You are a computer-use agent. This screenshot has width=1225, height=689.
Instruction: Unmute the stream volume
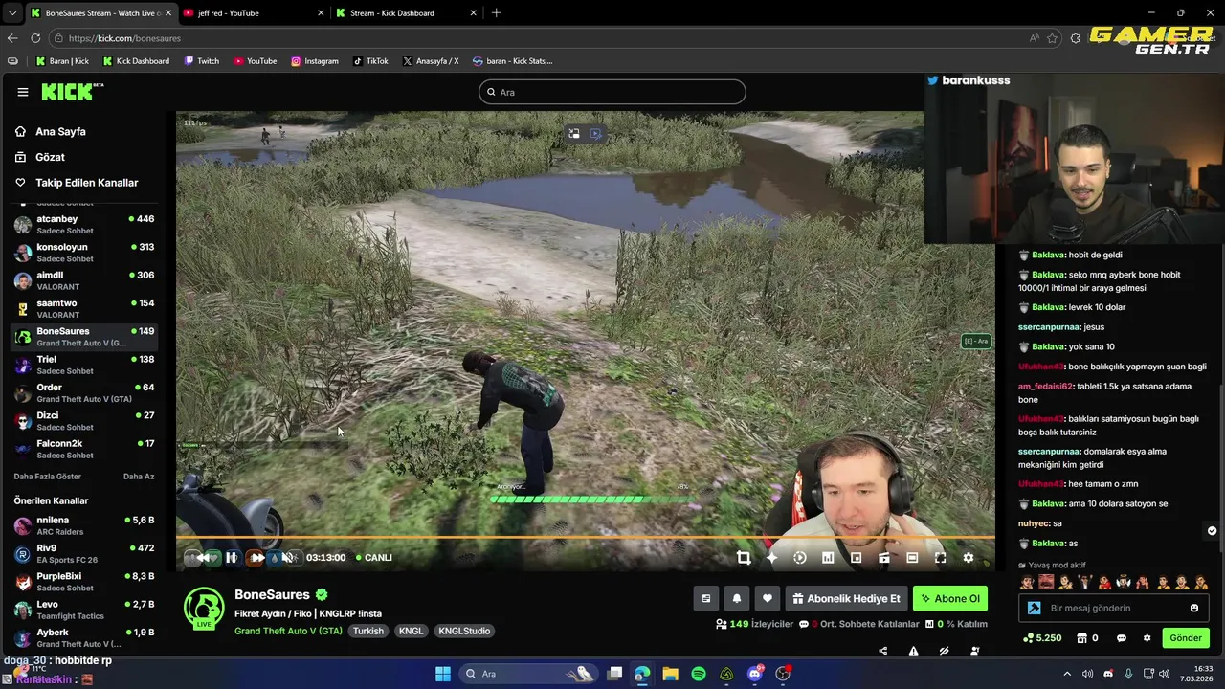[x=287, y=558]
